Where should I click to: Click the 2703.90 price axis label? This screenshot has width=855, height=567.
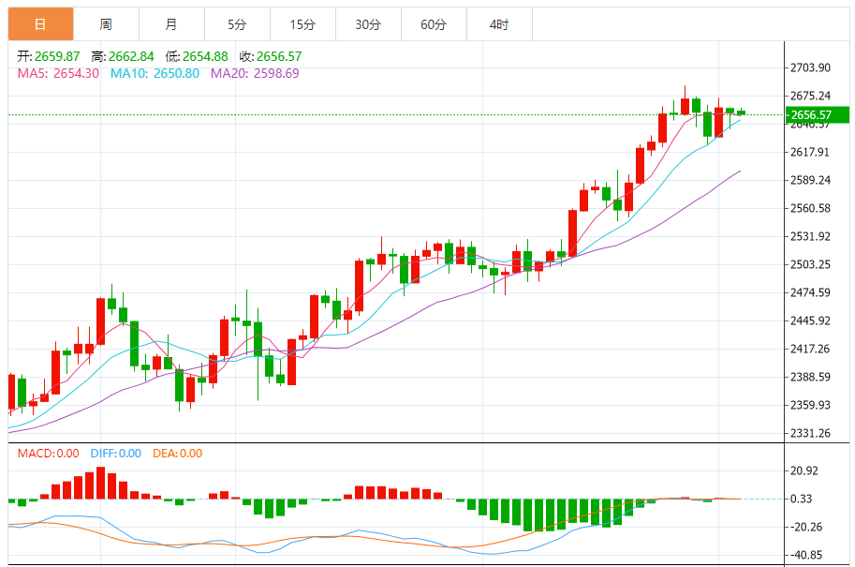point(810,67)
